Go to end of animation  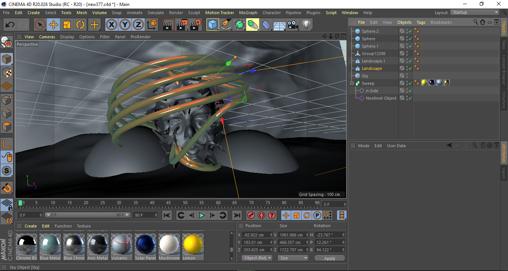(237, 215)
